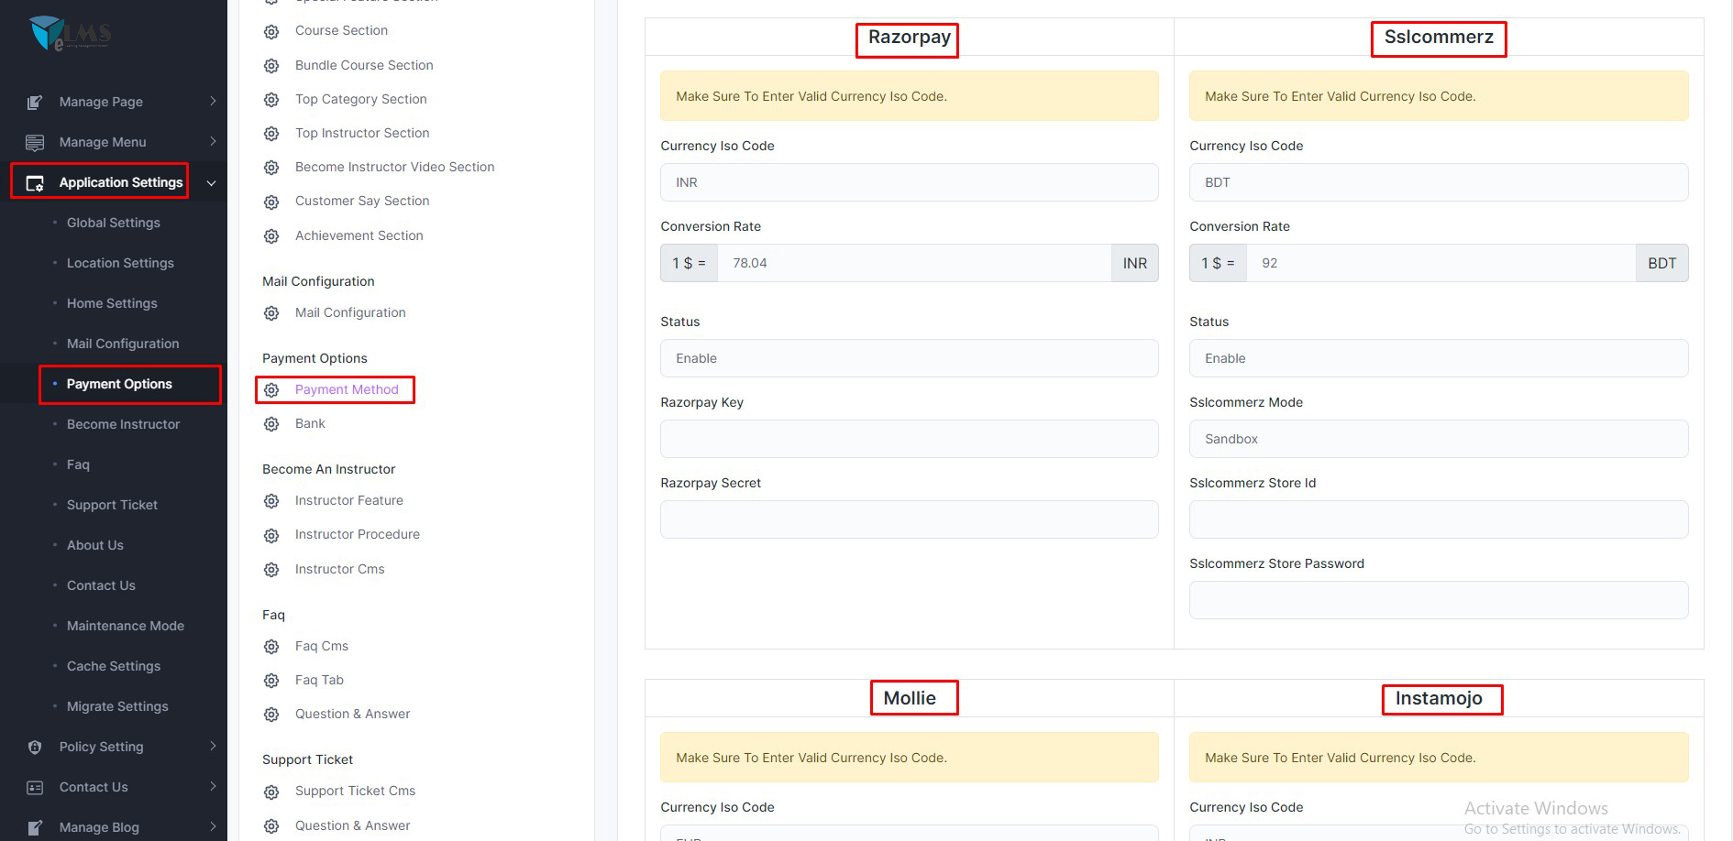Focus the Sslcommerz Store Id field
Screen dimensions: 1733x841
1437,519
